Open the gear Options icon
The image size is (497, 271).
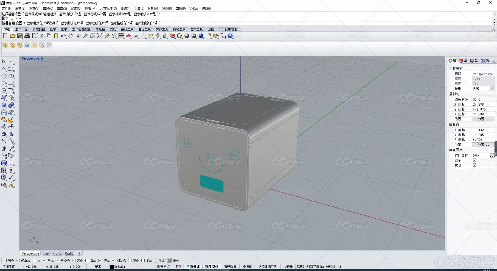tap(216, 36)
